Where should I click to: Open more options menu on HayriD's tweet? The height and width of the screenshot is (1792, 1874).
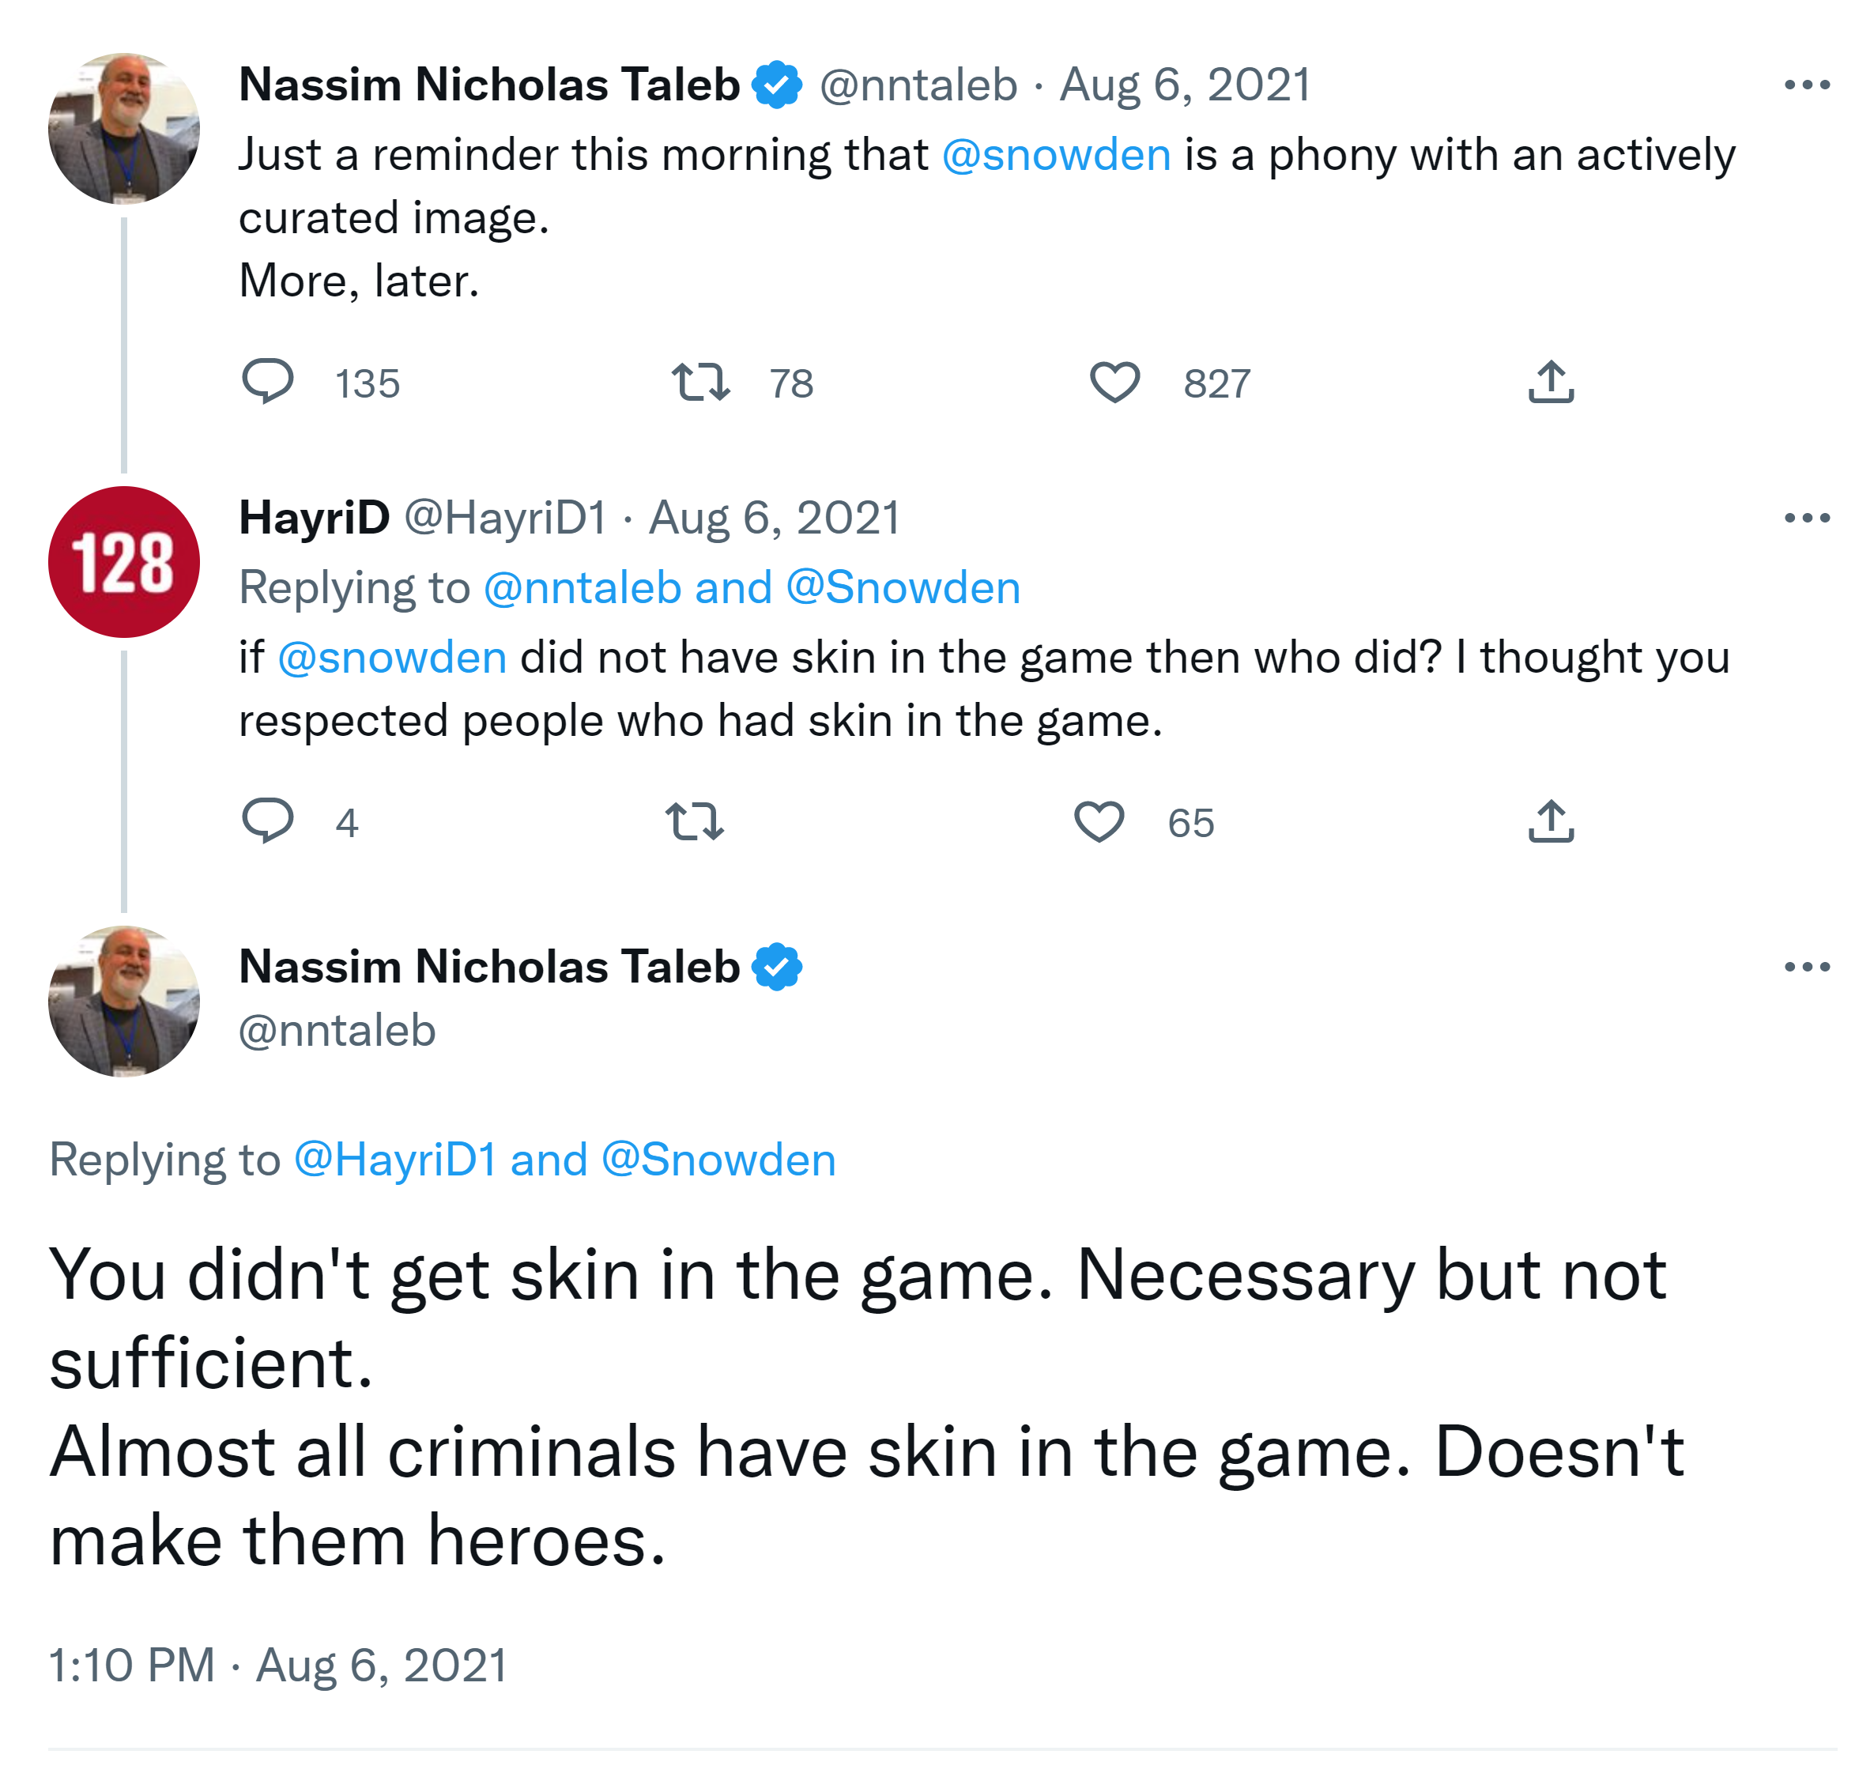coord(1806,519)
